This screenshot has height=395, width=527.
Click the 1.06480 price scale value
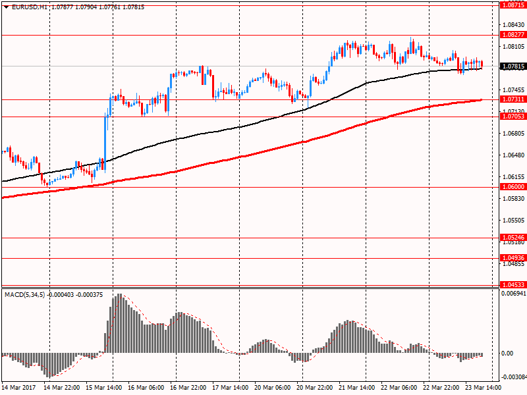[513, 155]
